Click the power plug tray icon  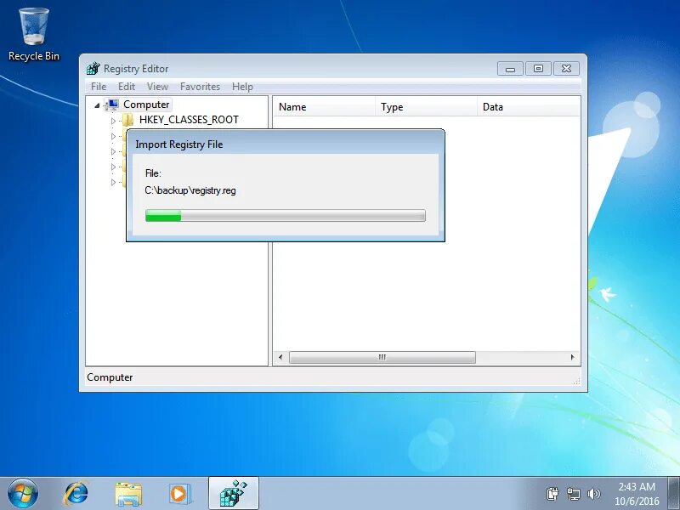click(x=552, y=494)
